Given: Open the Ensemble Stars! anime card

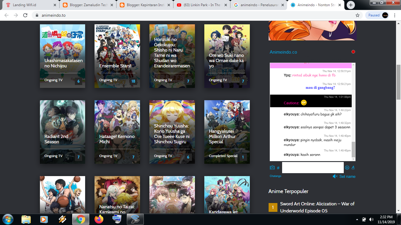Looking at the screenshot, I should coord(117,56).
